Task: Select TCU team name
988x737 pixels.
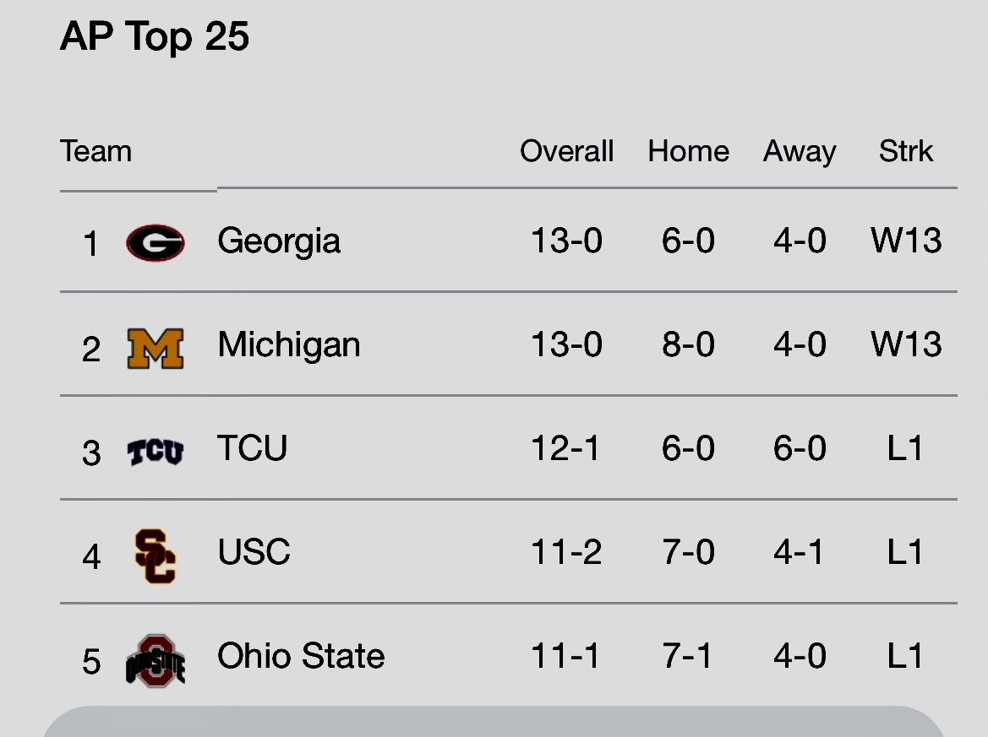Action: tap(252, 448)
